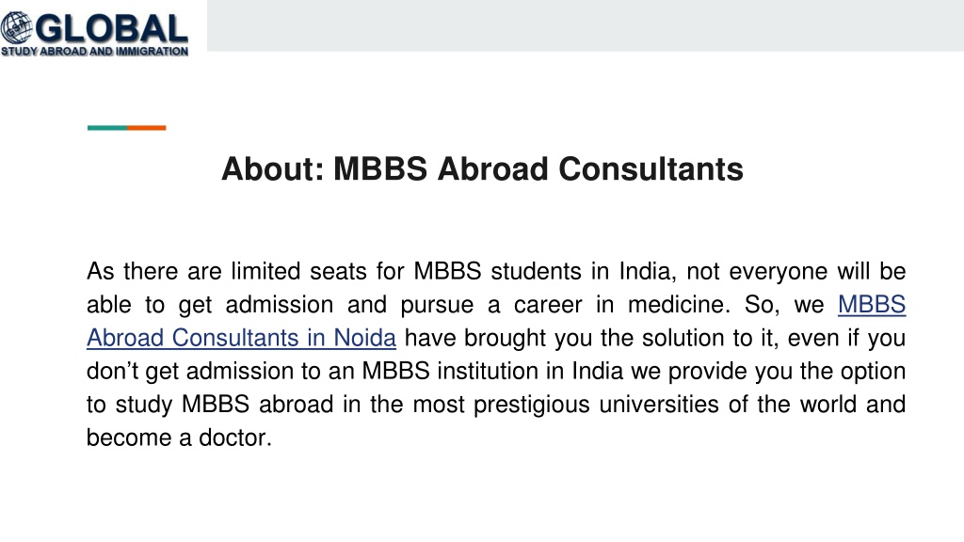The height and width of the screenshot is (542, 964).
Task: Click the word About: in the heading
Action: tap(273, 169)
